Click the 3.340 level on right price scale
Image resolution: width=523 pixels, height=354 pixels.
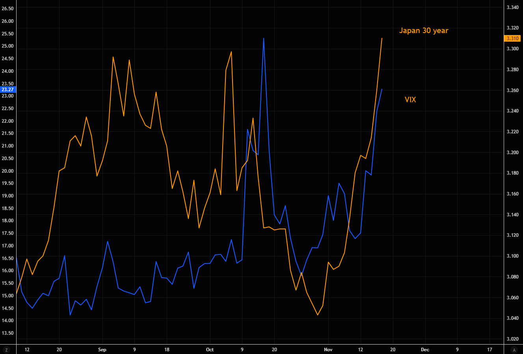point(512,7)
